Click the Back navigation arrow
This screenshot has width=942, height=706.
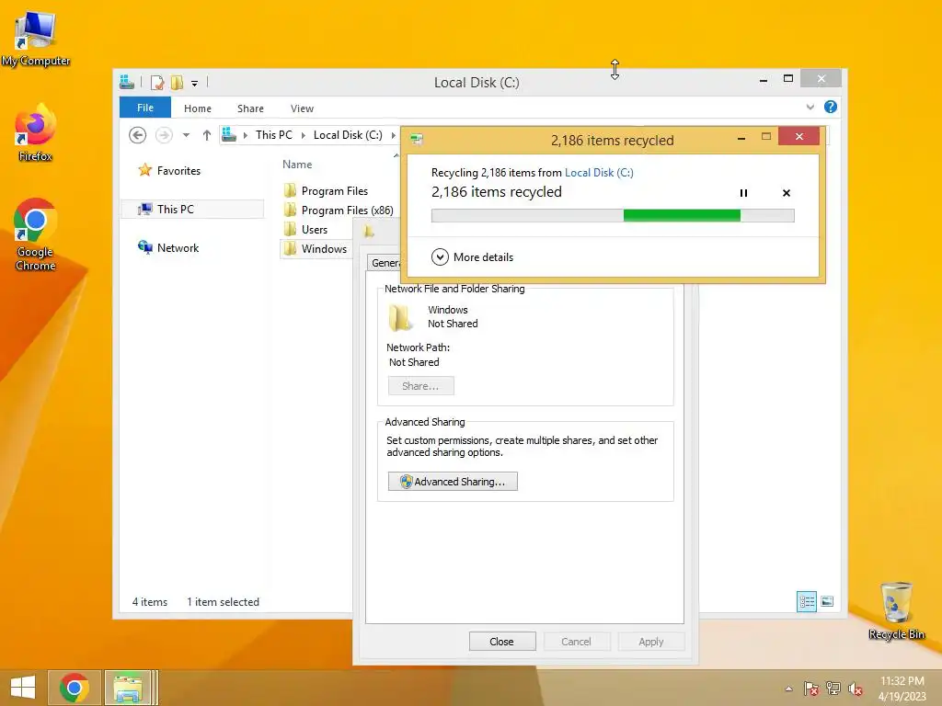click(138, 135)
